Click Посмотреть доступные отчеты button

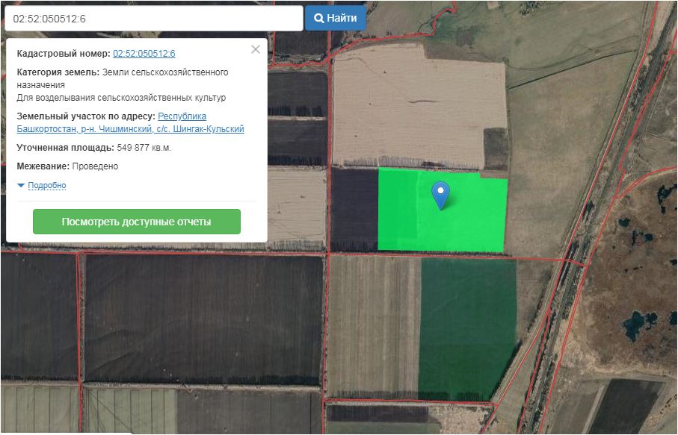pos(137,222)
